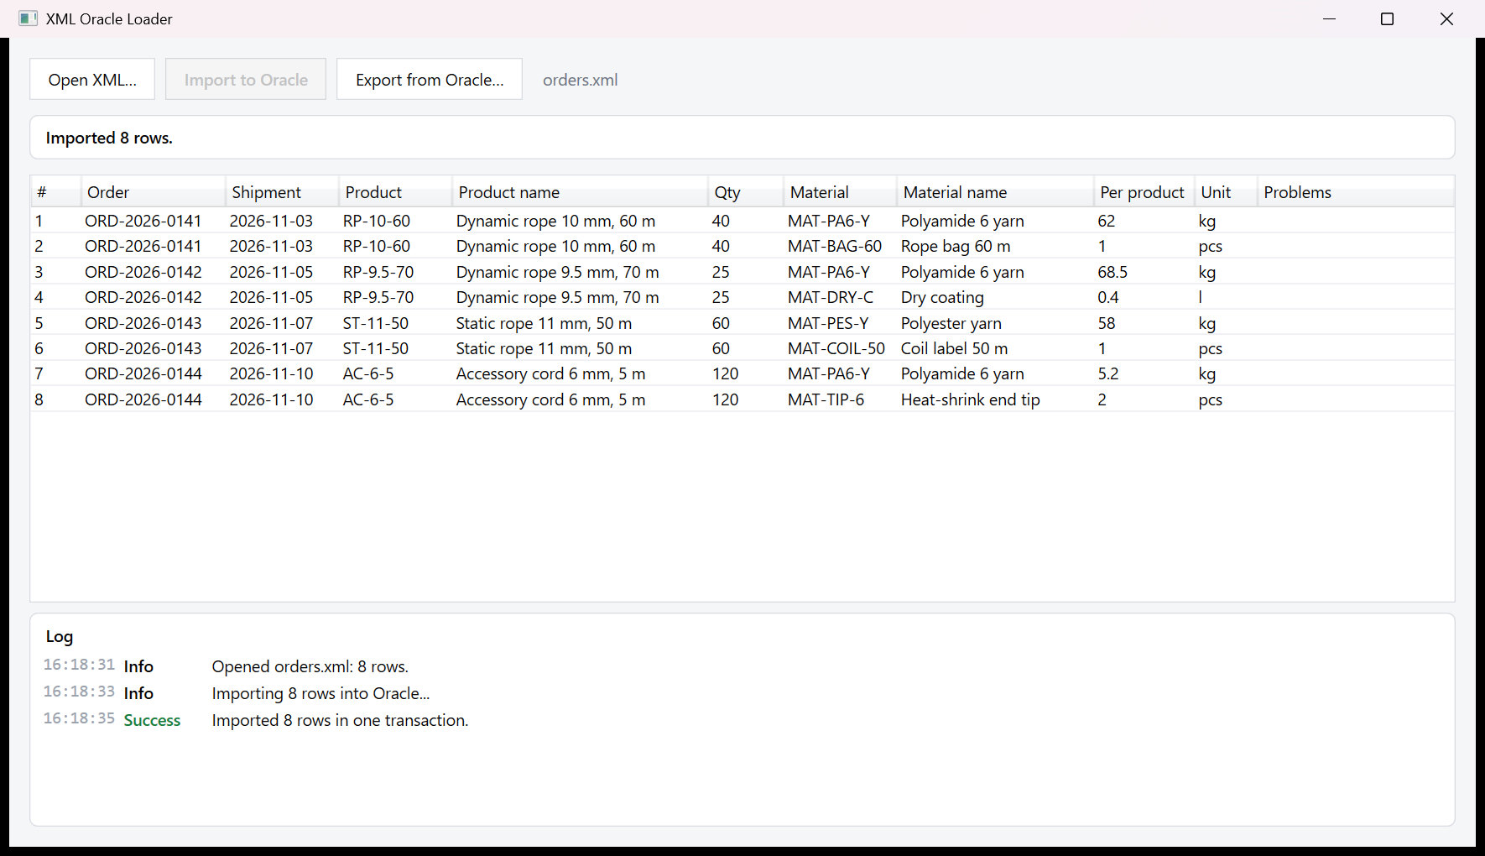The height and width of the screenshot is (856, 1485).
Task: Select ORD-2026-0144 in row 7
Action: pyautogui.click(x=143, y=373)
